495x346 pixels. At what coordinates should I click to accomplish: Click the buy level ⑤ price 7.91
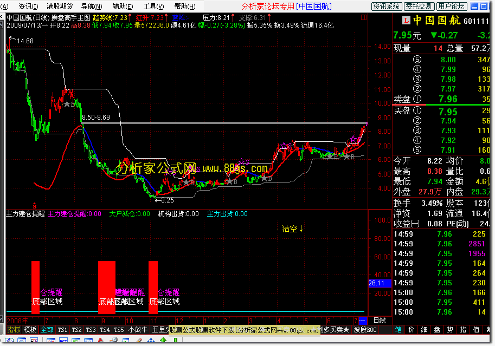tap(448, 150)
